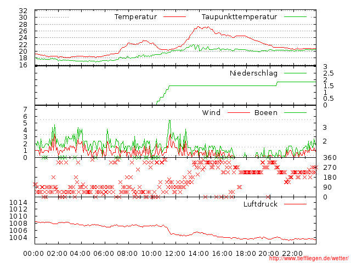
Task: Open the tieffliegen.de/wetter link
Action: (309, 259)
